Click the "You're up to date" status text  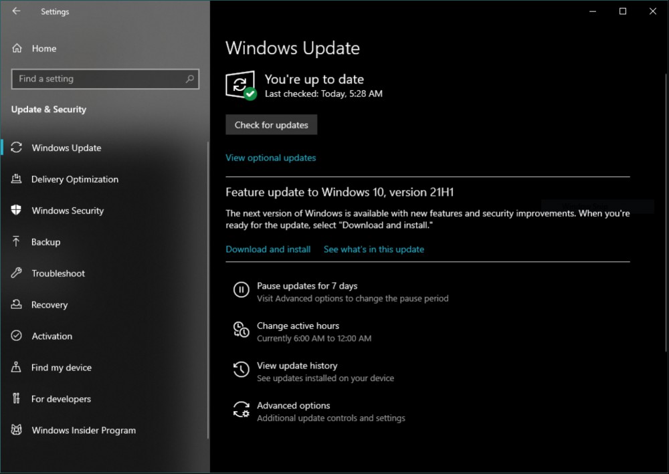coord(314,79)
